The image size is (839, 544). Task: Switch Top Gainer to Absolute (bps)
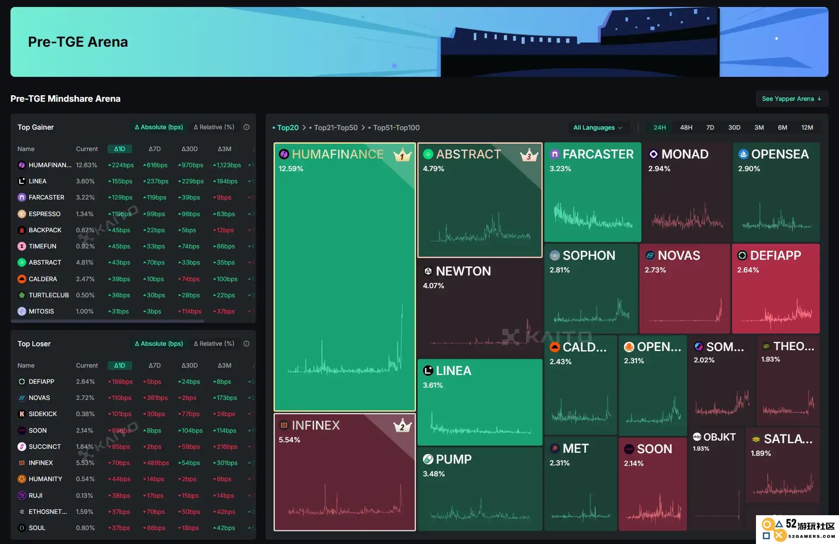[x=159, y=127]
